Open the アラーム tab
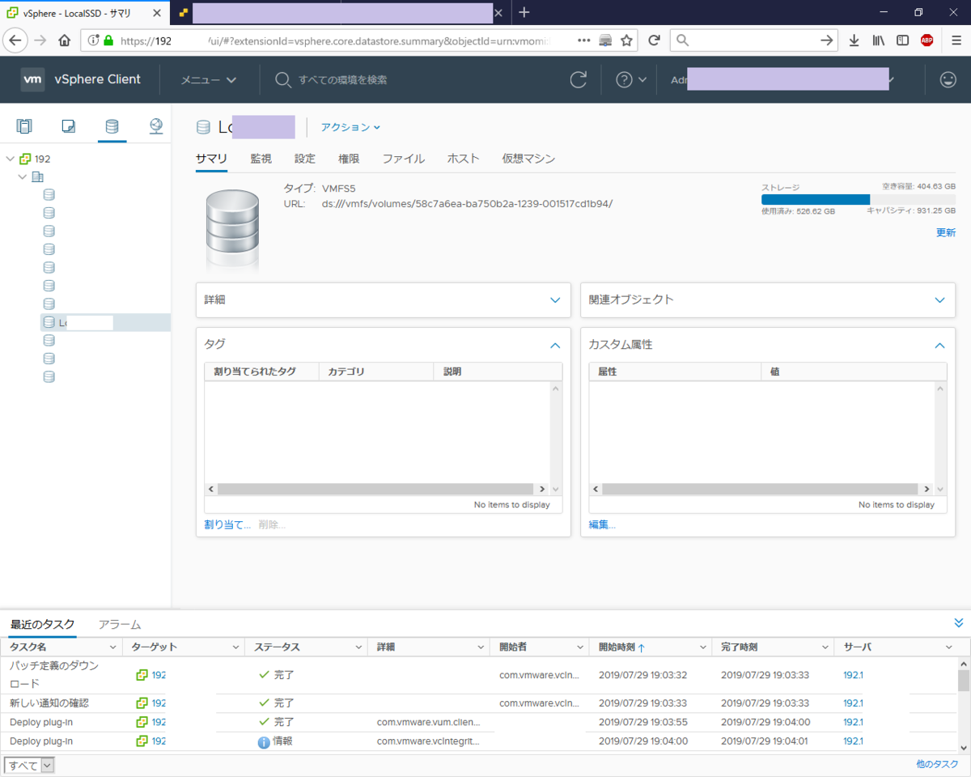 coord(120,625)
